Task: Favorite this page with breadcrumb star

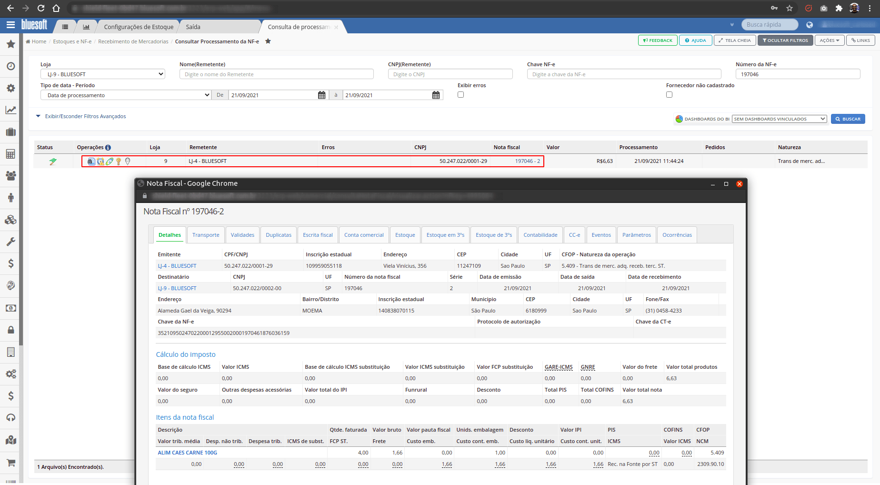Action: click(268, 41)
